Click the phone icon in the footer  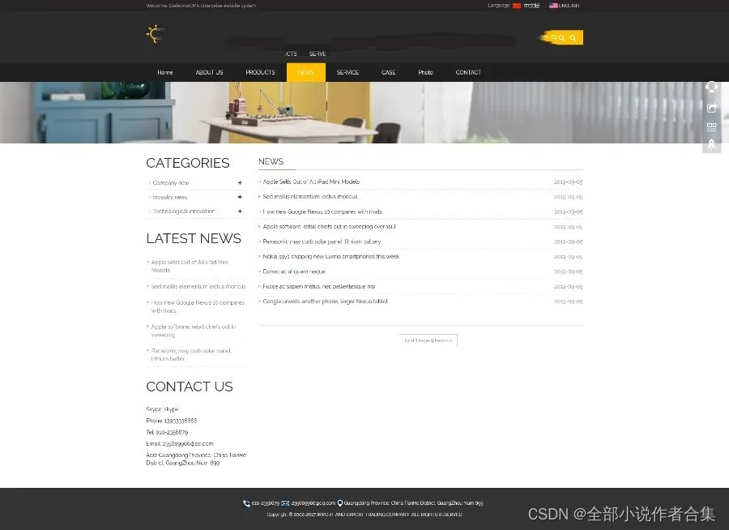245,503
